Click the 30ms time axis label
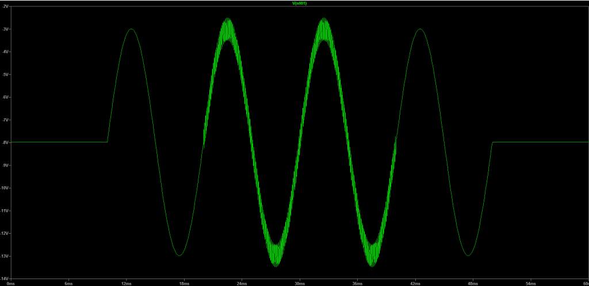This screenshot has width=589, height=286. tap(299, 283)
